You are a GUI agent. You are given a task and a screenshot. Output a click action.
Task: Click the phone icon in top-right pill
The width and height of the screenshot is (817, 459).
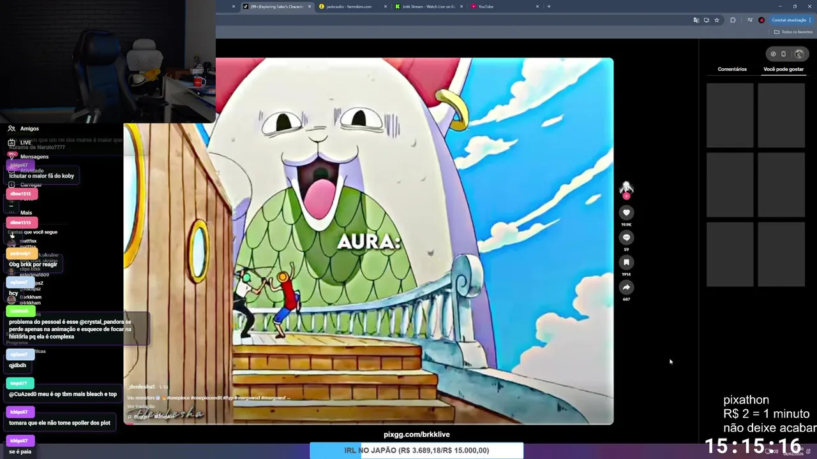coord(784,54)
